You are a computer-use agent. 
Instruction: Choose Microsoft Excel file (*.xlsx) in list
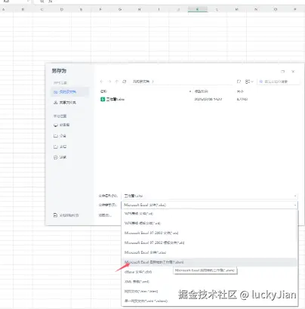click(x=209, y=252)
